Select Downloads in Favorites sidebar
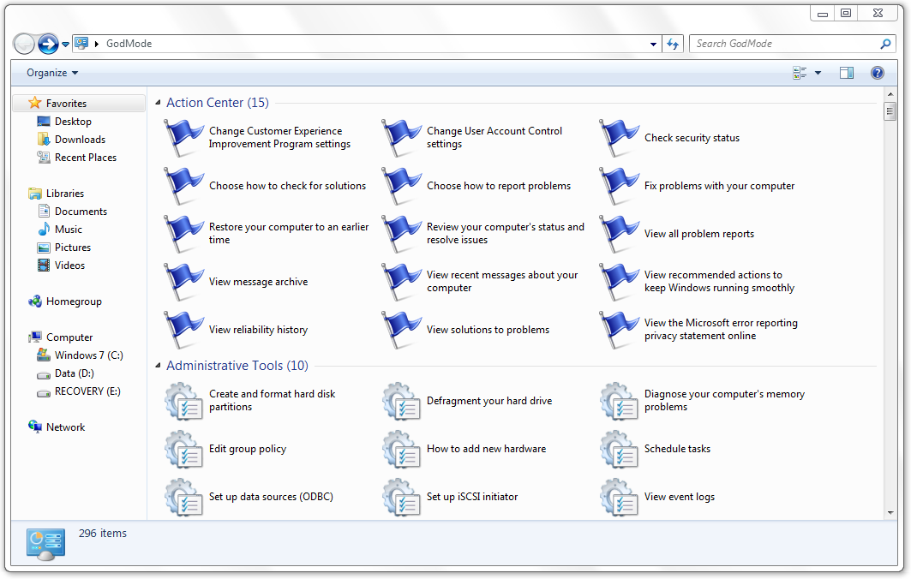911x579 pixels. [80, 140]
